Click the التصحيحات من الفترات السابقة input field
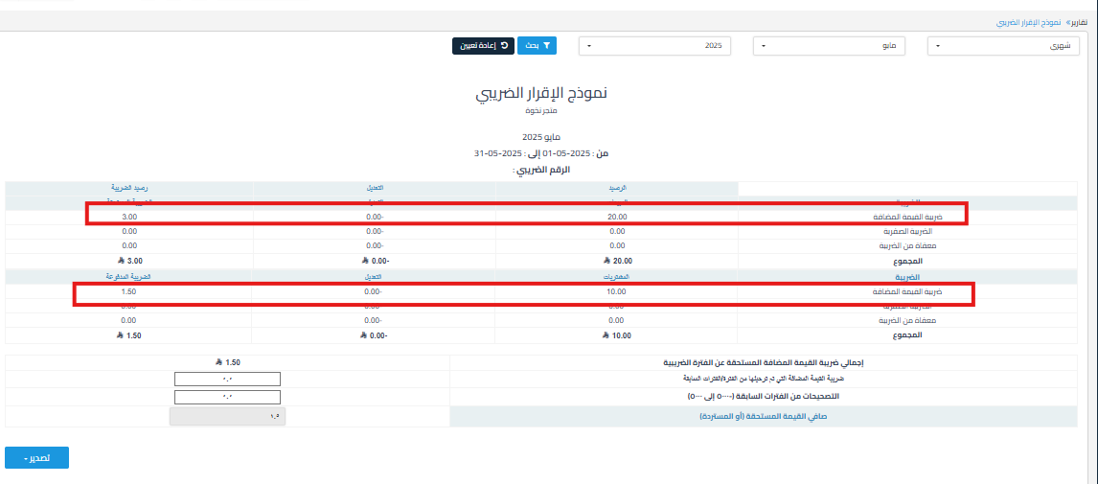The width and height of the screenshot is (1098, 484). (x=227, y=397)
